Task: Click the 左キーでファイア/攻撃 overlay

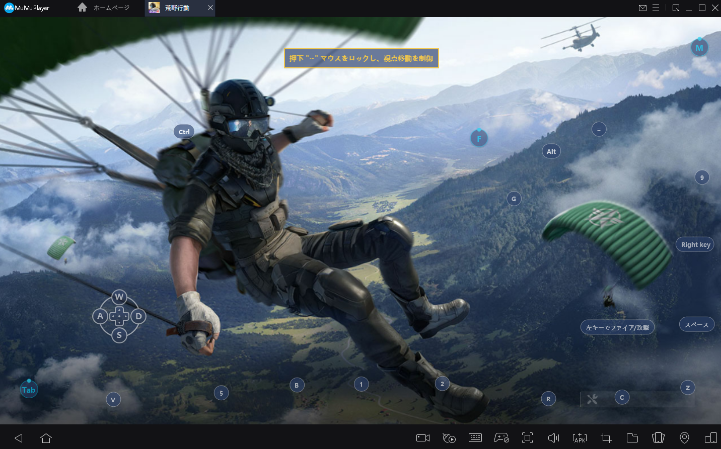Action: [x=617, y=327]
